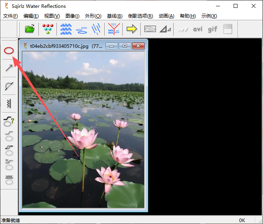The width and height of the screenshot is (263, 224).
Task: Select the ring ripples icon
Action: [82, 30]
